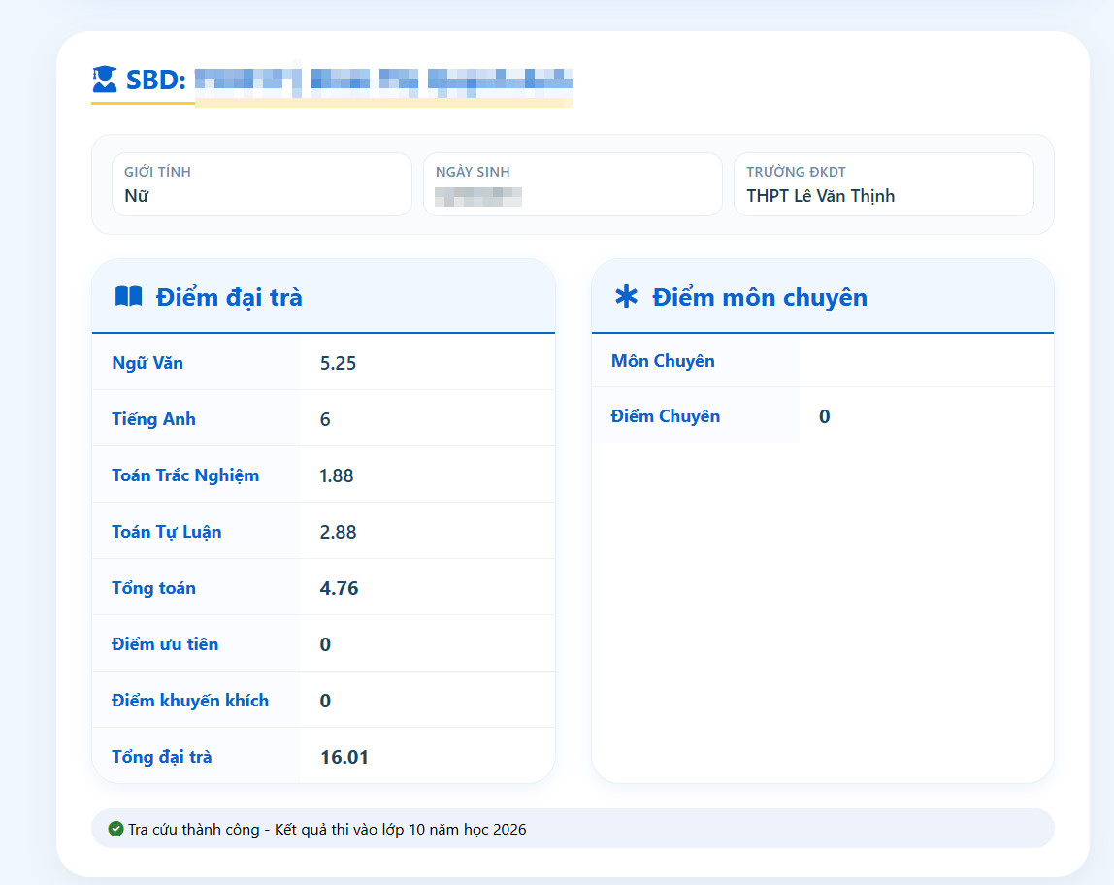Viewport: 1114px width, 885px height.
Task: Click the Điểm khuyến khích label
Action: pos(190,701)
